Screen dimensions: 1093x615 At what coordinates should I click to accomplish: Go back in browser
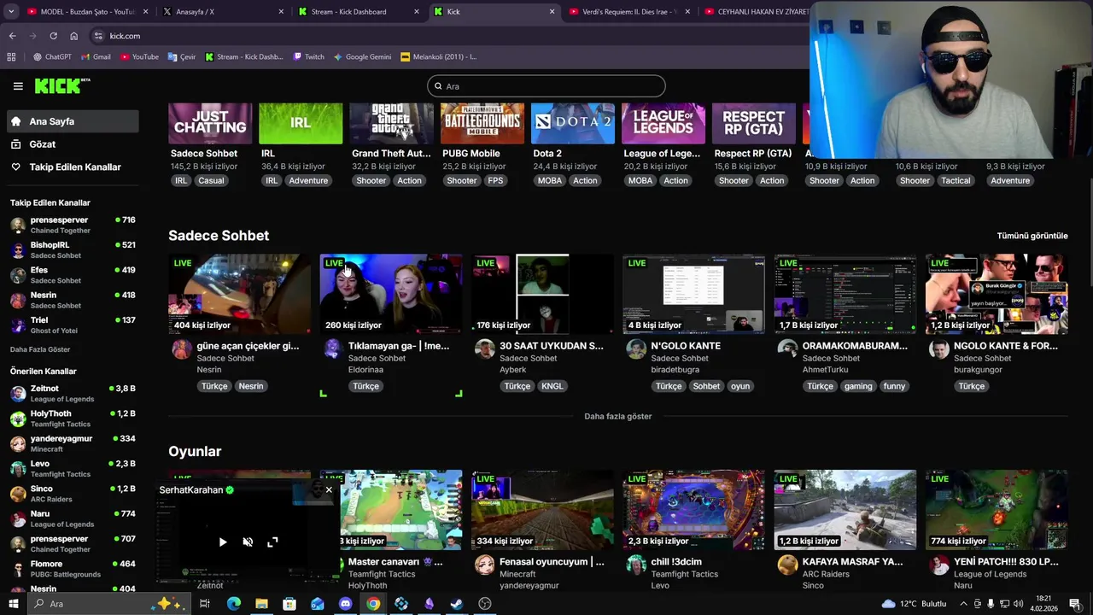[x=12, y=36]
